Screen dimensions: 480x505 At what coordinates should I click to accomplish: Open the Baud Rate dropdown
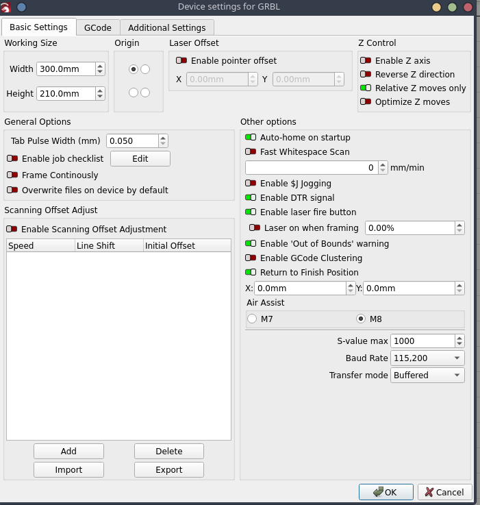point(427,358)
